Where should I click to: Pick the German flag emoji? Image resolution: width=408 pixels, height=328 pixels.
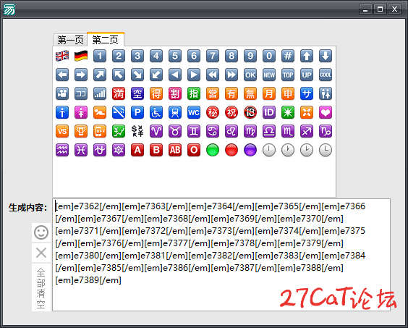pos(81,56)
